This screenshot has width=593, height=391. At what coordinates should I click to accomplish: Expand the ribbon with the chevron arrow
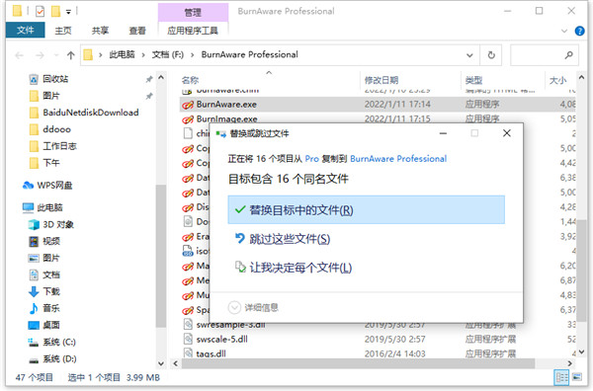coord(564,31)
